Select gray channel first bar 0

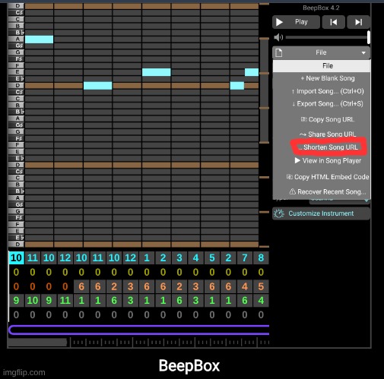(16, 314)
